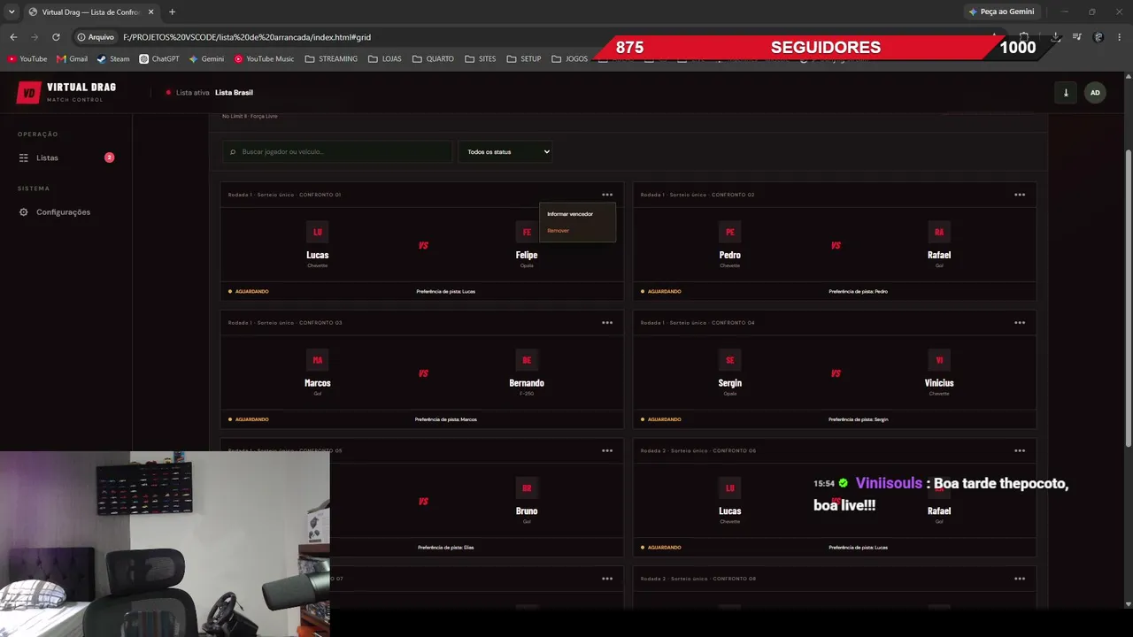Click the Listas list icon in sidebar
This screenshot has width=1133, height=637.
(24, 157)
